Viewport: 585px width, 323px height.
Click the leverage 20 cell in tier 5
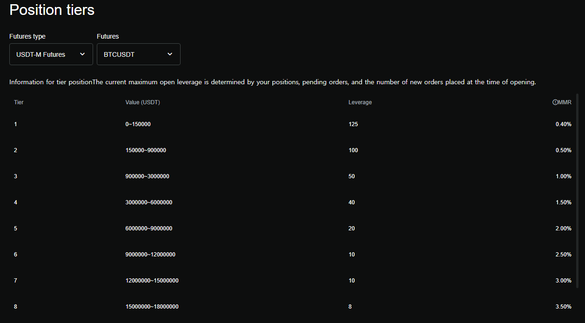[x=351, y=229]
